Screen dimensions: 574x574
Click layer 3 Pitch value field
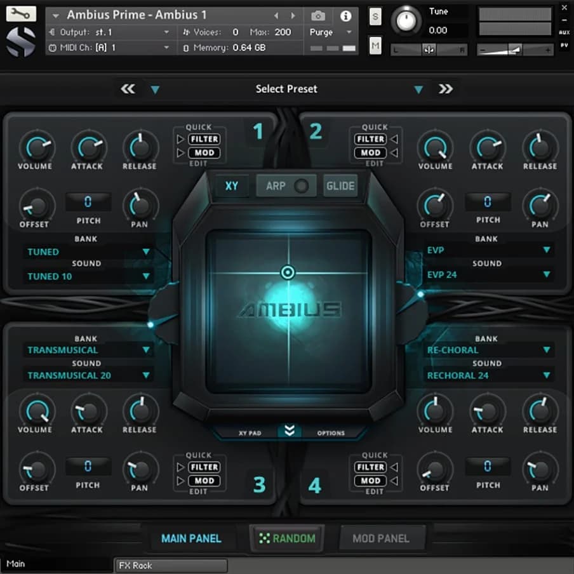pyautogui.click(x=88, y=467)
